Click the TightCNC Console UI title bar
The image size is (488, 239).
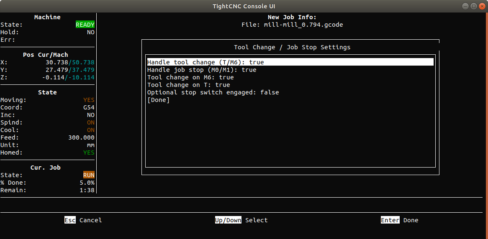(x=244, y=6)
